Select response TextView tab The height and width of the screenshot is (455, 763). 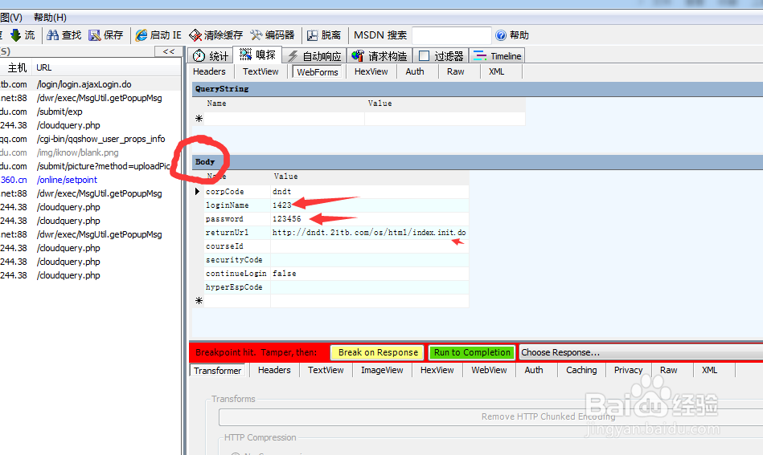point(326,370)
